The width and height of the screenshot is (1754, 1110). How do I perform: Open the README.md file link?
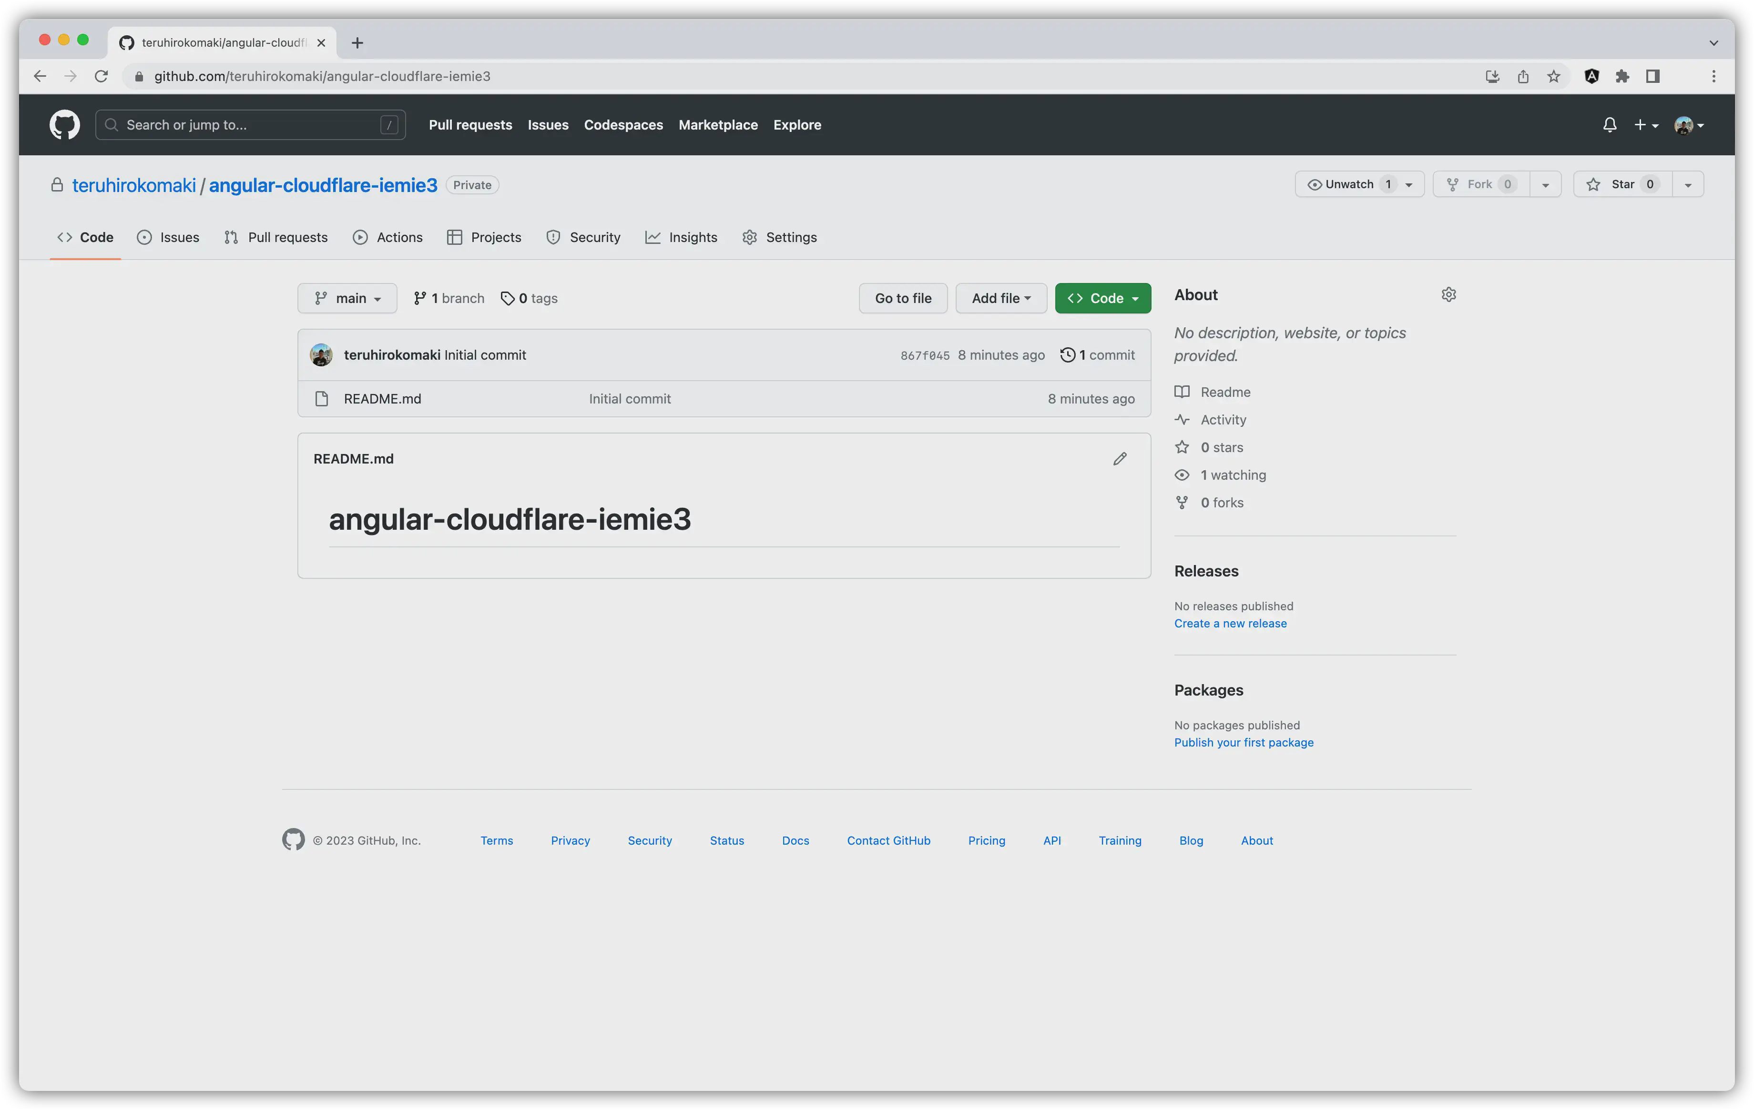(x=382, y=398)
